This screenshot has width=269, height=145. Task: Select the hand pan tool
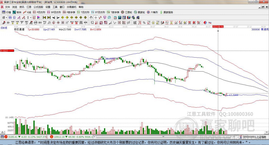[x=91, y=18]
